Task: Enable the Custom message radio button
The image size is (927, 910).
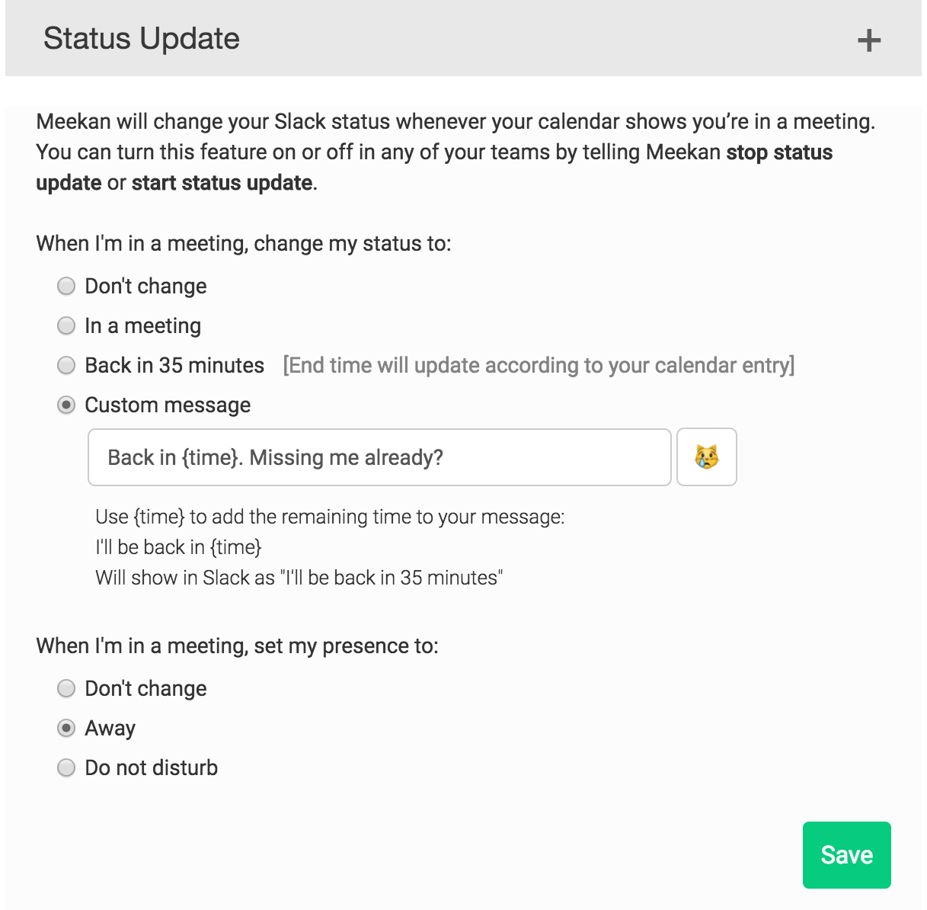Action: (x=67, y=405)
